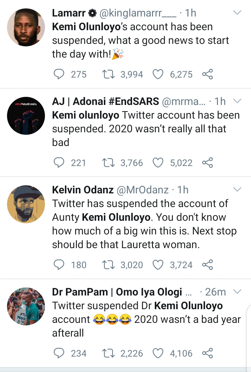
Task: View Lamarr's profile picture
Action: pos(26,27)
